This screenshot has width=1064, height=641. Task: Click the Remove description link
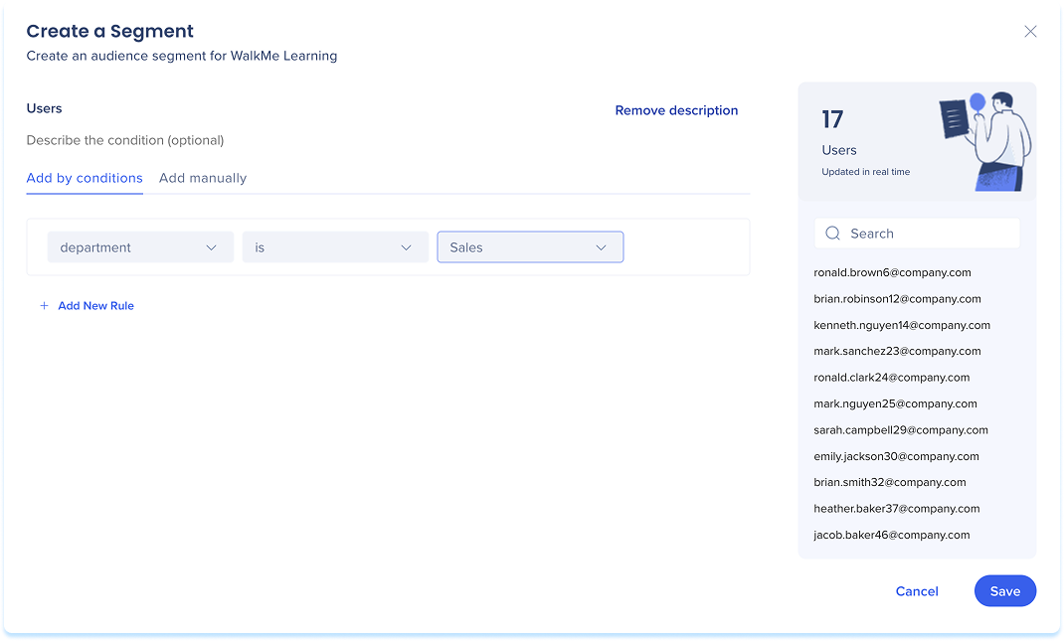click(x=676, y=110)
